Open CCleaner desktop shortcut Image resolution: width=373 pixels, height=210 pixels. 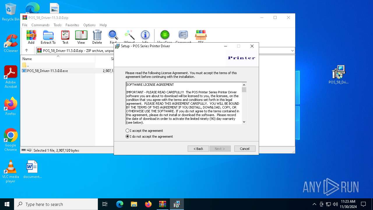[11, 43]
